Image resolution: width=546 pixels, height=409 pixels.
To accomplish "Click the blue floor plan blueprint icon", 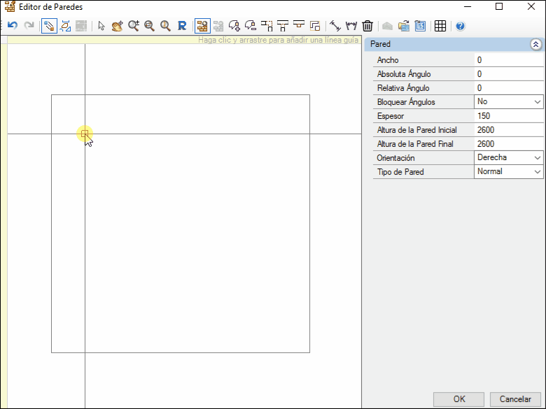I will [420, 26].
